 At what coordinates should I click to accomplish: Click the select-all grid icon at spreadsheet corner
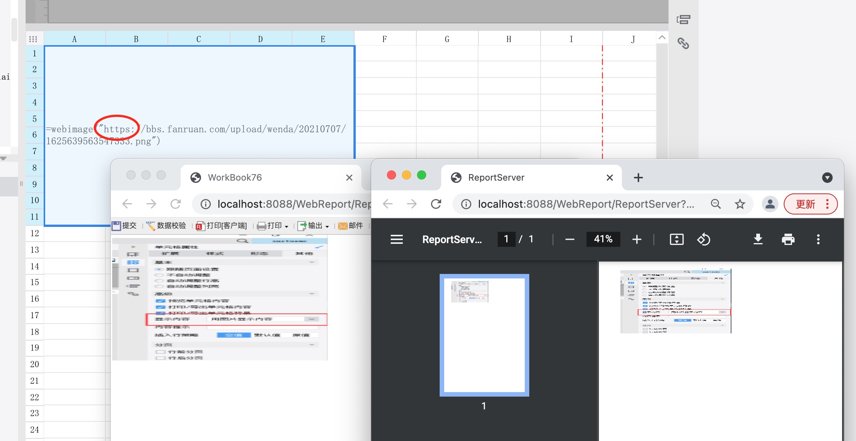tap(33, 39)
